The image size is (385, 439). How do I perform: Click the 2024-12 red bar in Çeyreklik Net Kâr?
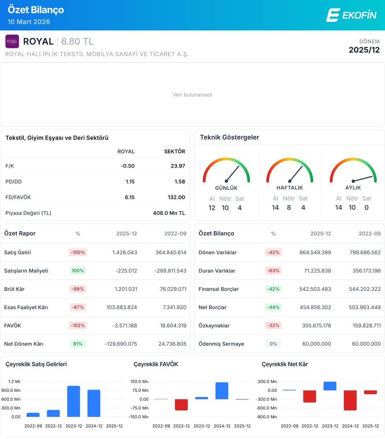pyautogui.click(x=350, y=400)
